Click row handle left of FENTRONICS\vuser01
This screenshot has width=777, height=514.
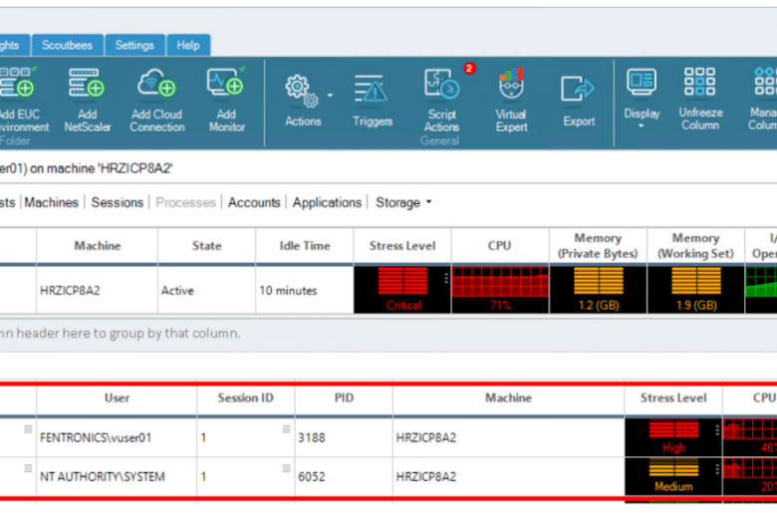tap(28, 429)
